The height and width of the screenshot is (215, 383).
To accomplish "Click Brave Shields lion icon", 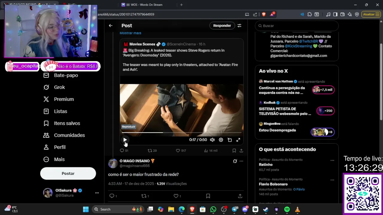I will 264,14.
